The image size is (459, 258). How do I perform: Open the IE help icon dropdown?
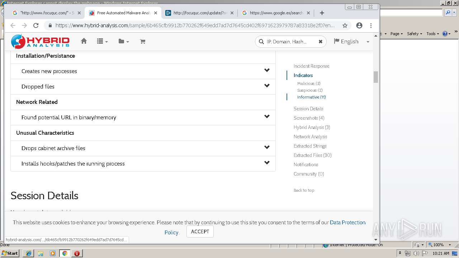coord(446,34)
